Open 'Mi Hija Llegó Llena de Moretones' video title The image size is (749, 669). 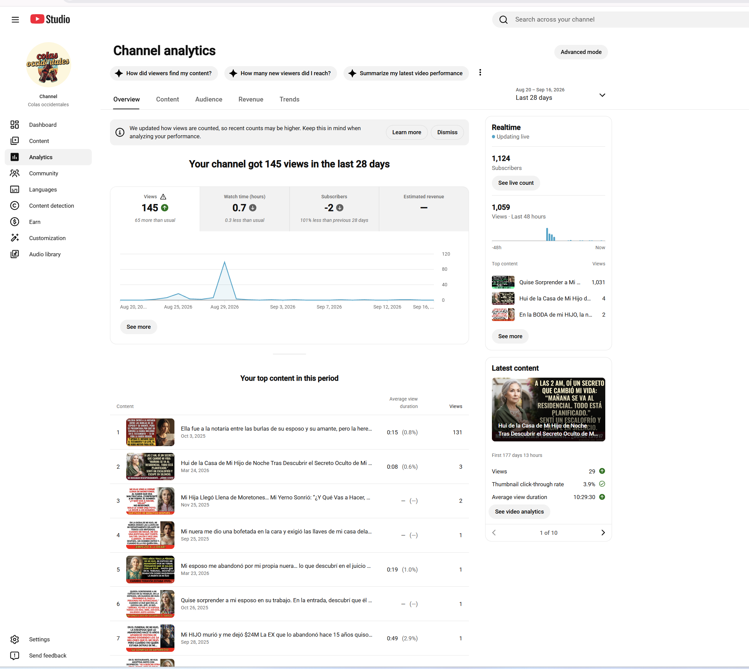(x=275, y=497)
